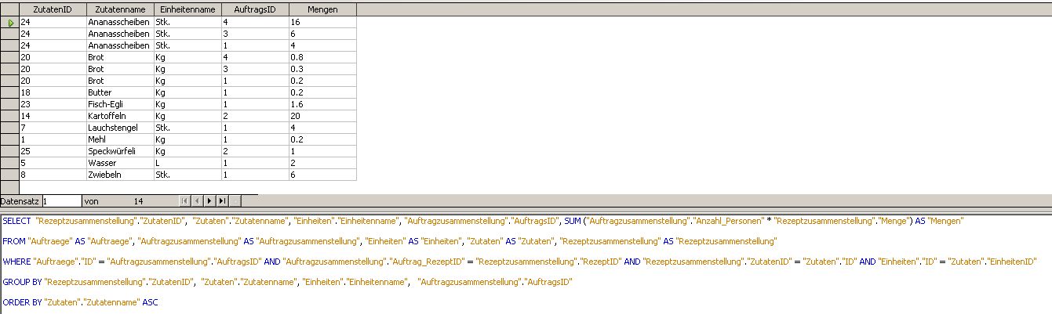
Task: Click the Datensatz record number field
Action: (62, 201)
